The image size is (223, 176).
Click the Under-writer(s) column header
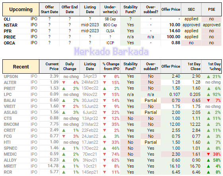click(x=110, y=10)
